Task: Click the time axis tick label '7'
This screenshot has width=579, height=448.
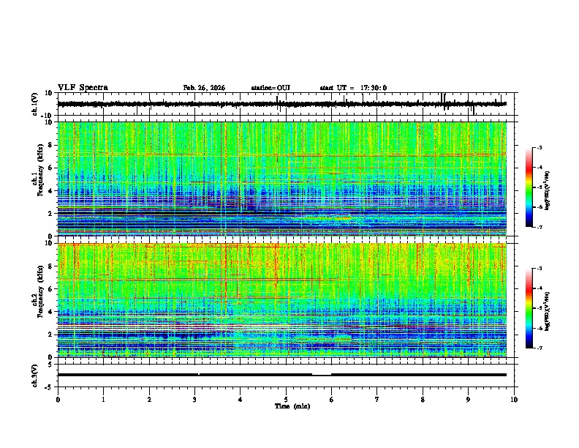Action: [x=377, y=400]
